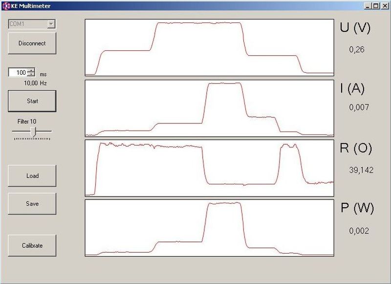Viewport: 391px width, 284px height.
Task: Maximize the KE Multimeter window
Action: [375, 6]
